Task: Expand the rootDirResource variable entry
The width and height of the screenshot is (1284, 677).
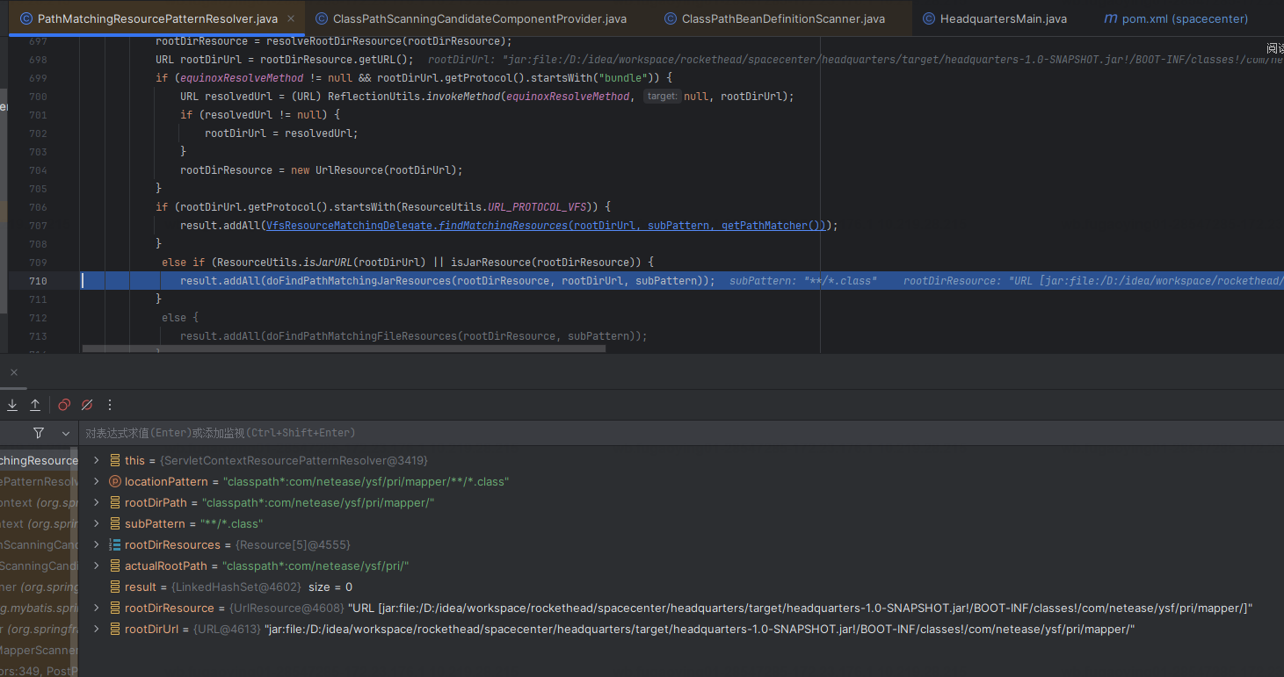Action: click(x=96, y=608)
